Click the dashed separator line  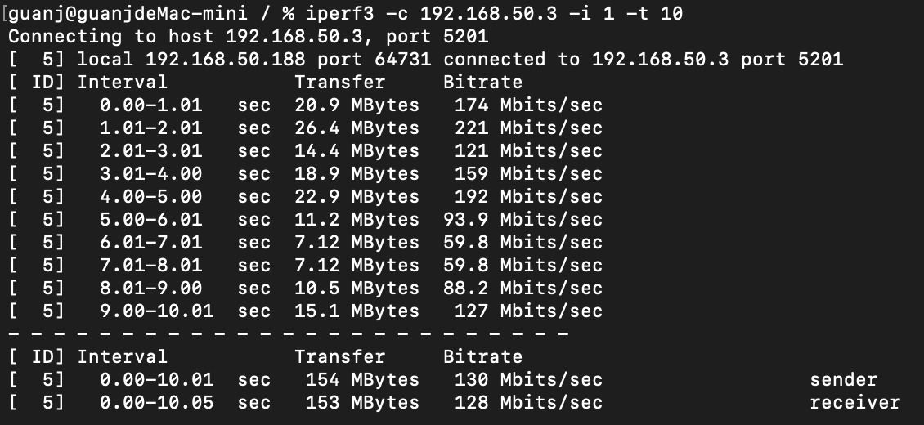[x=288, y=333]
